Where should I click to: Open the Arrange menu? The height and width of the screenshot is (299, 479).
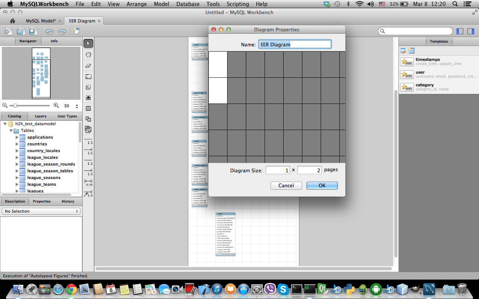(136, 4)
